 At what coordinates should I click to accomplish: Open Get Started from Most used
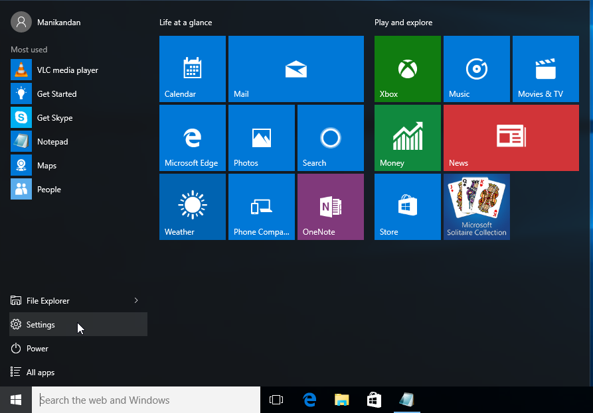point(78,94)
